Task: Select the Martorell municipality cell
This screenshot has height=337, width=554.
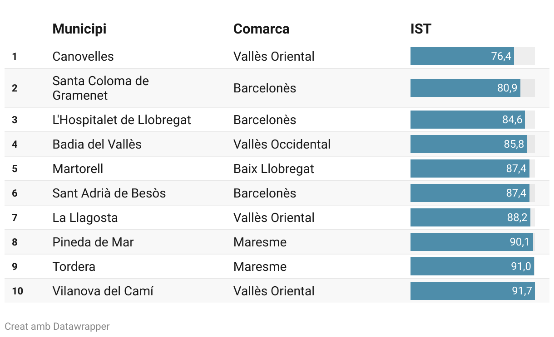Action: click(78, 169)
